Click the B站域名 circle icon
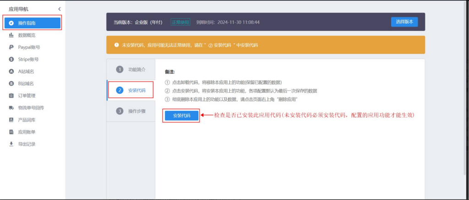Viewport: 469px width, 200px height. tap(11, 84)
